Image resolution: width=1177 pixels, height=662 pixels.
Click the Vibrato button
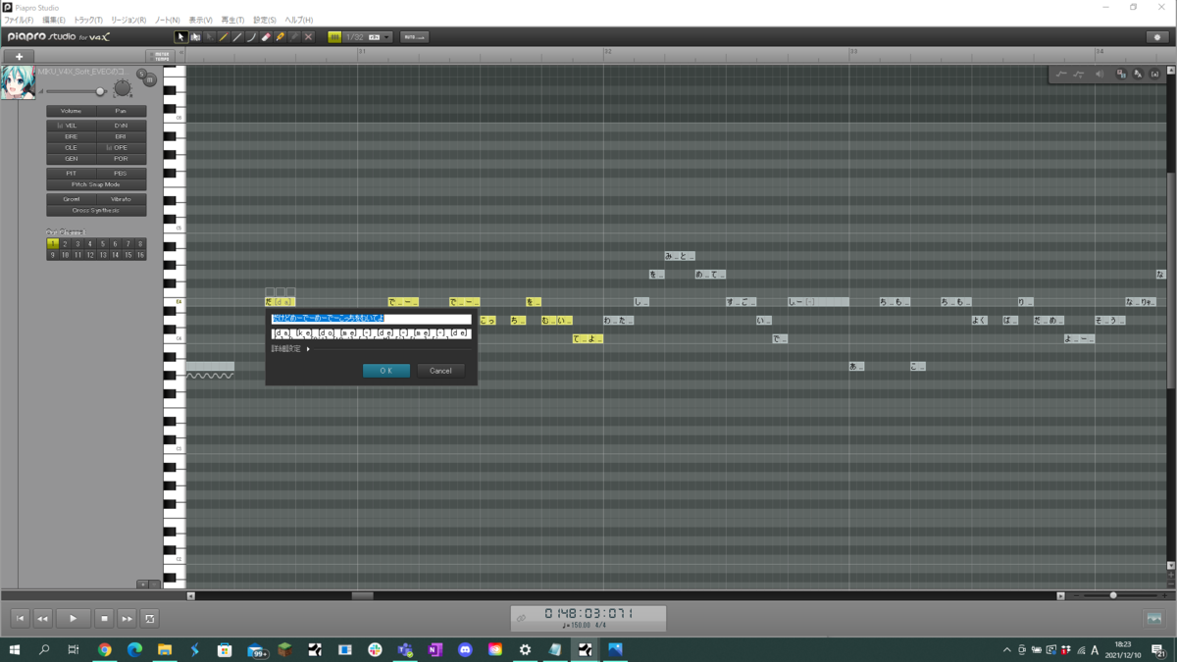click(x=121, y=199)
